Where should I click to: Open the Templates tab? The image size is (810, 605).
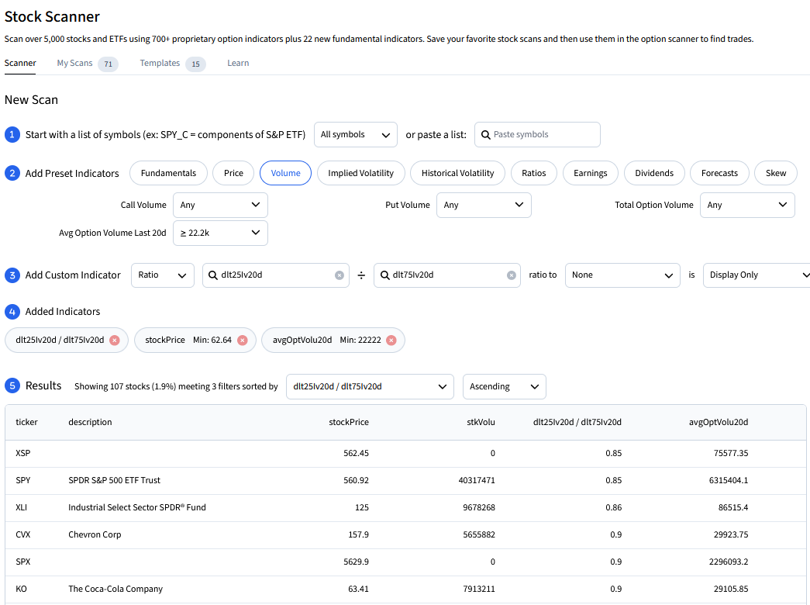[160, 63]
